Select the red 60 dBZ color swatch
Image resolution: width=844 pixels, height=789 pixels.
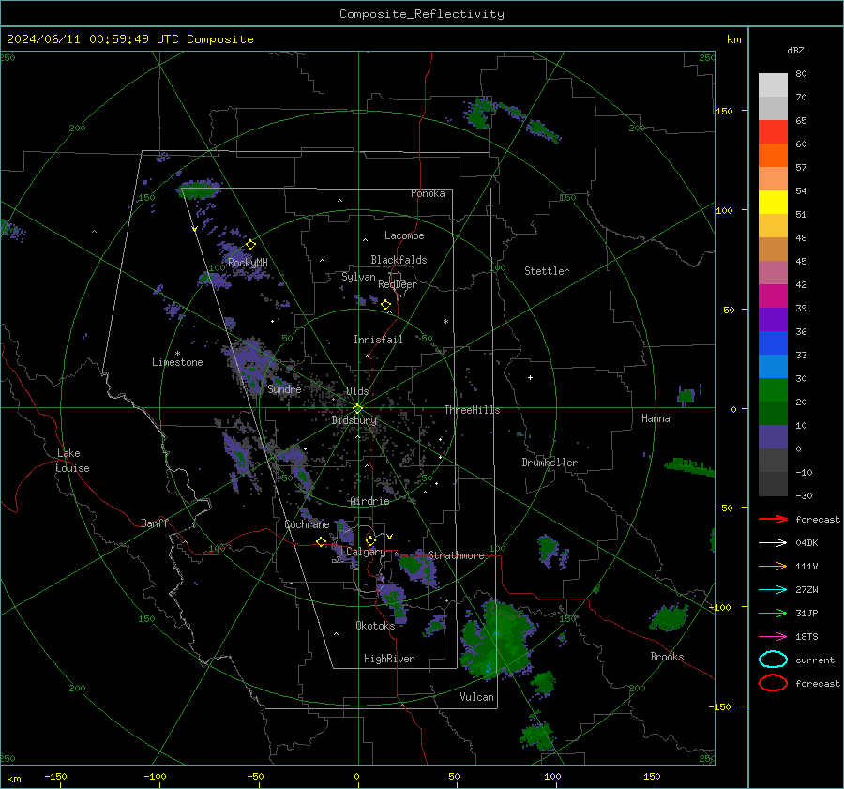pyautogui.click(x=773, y=132)
